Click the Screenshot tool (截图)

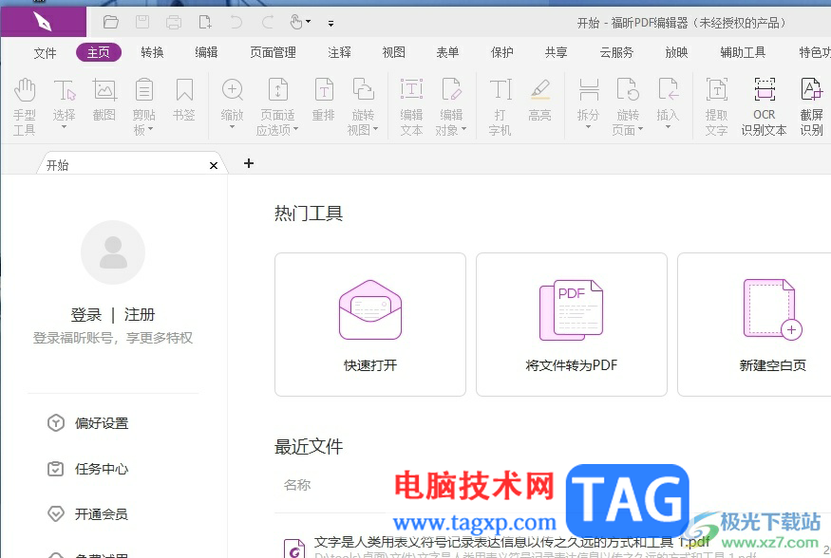(104, 100)
